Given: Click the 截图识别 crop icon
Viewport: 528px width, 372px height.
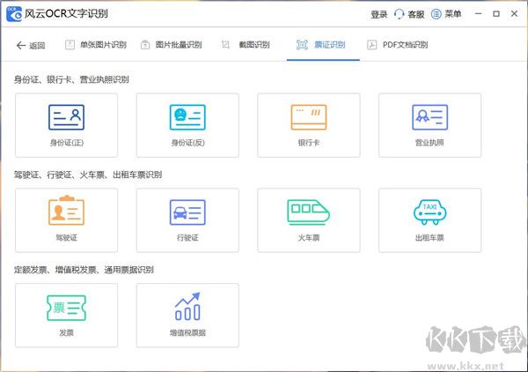Looking at the screenshot, I should pyautogui.click(x=225, y=45).
